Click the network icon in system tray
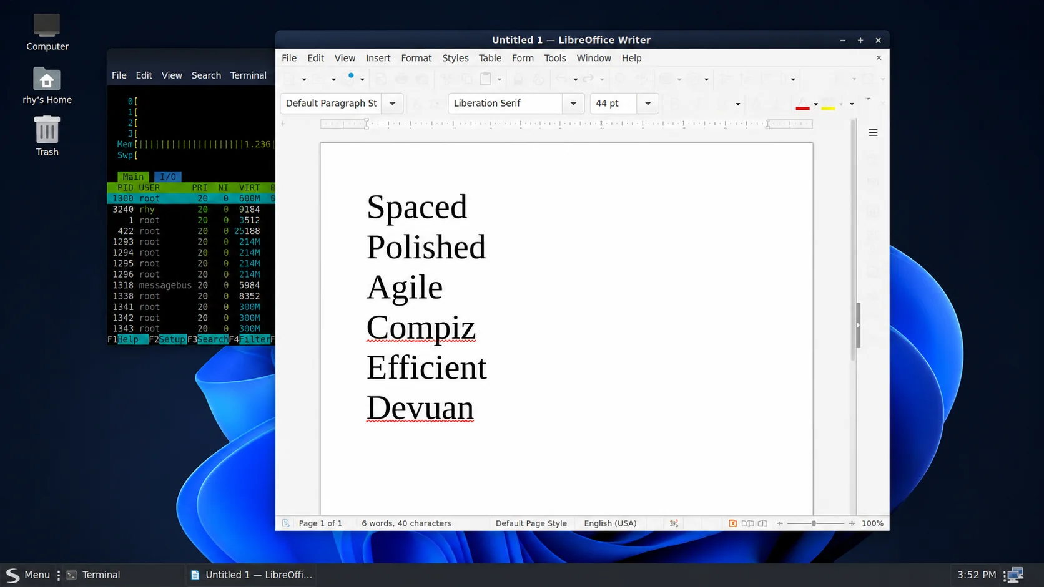1044x587 pixels. [1015, 575]
